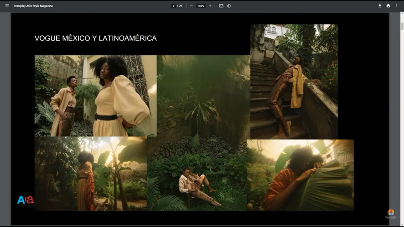Toggle the fit to page icon

[221, 6]
